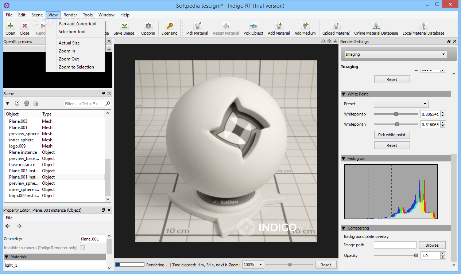Click the down-arrow icon above the render view
Viewport: 461px width, 274px height.
tap(335, 41)
